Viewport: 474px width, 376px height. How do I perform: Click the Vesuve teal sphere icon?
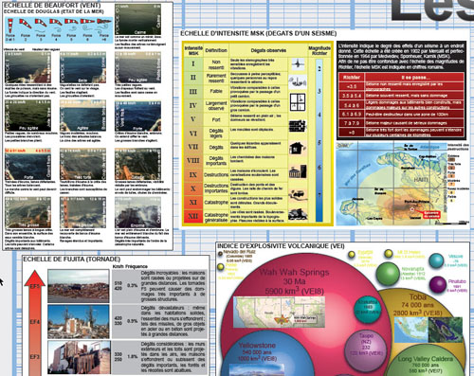pyautogui.click(x=436, y=260)
